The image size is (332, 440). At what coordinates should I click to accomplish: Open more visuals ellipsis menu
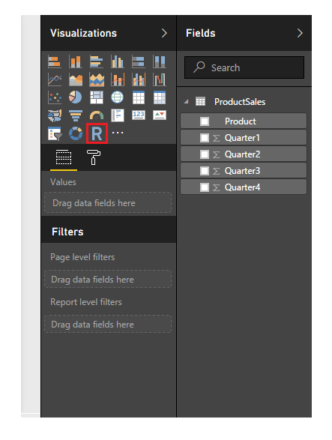[x=118, y=133]
